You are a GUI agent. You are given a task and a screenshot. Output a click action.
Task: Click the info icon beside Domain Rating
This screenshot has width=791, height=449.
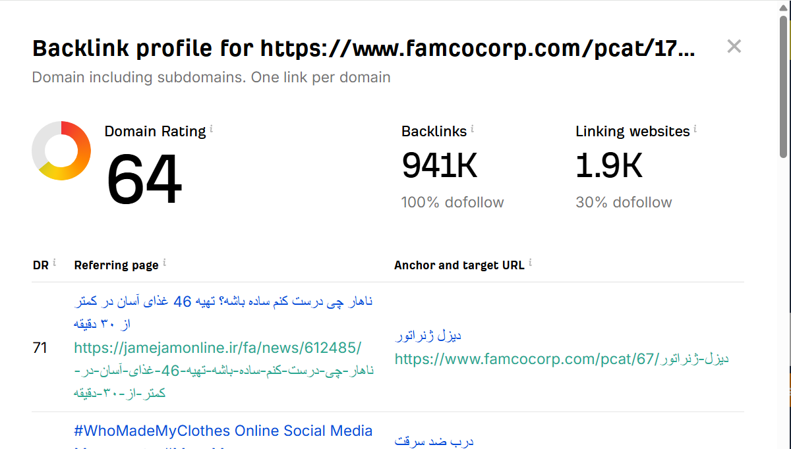tap(212, 129)
